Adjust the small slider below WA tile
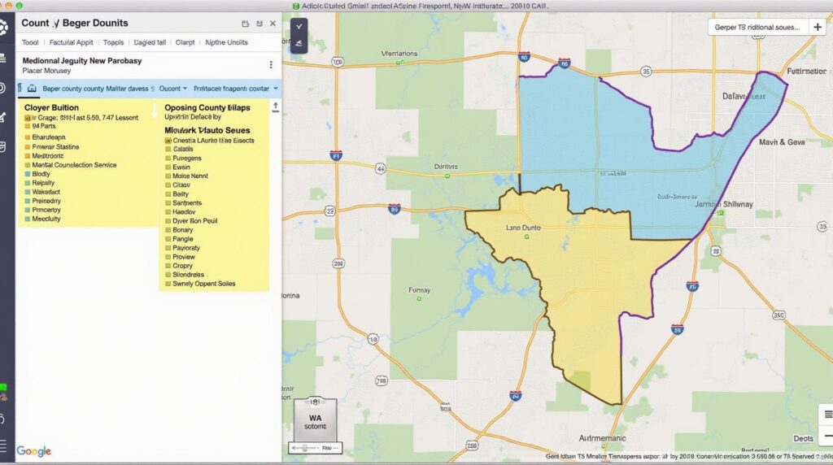 pos(304,448)
